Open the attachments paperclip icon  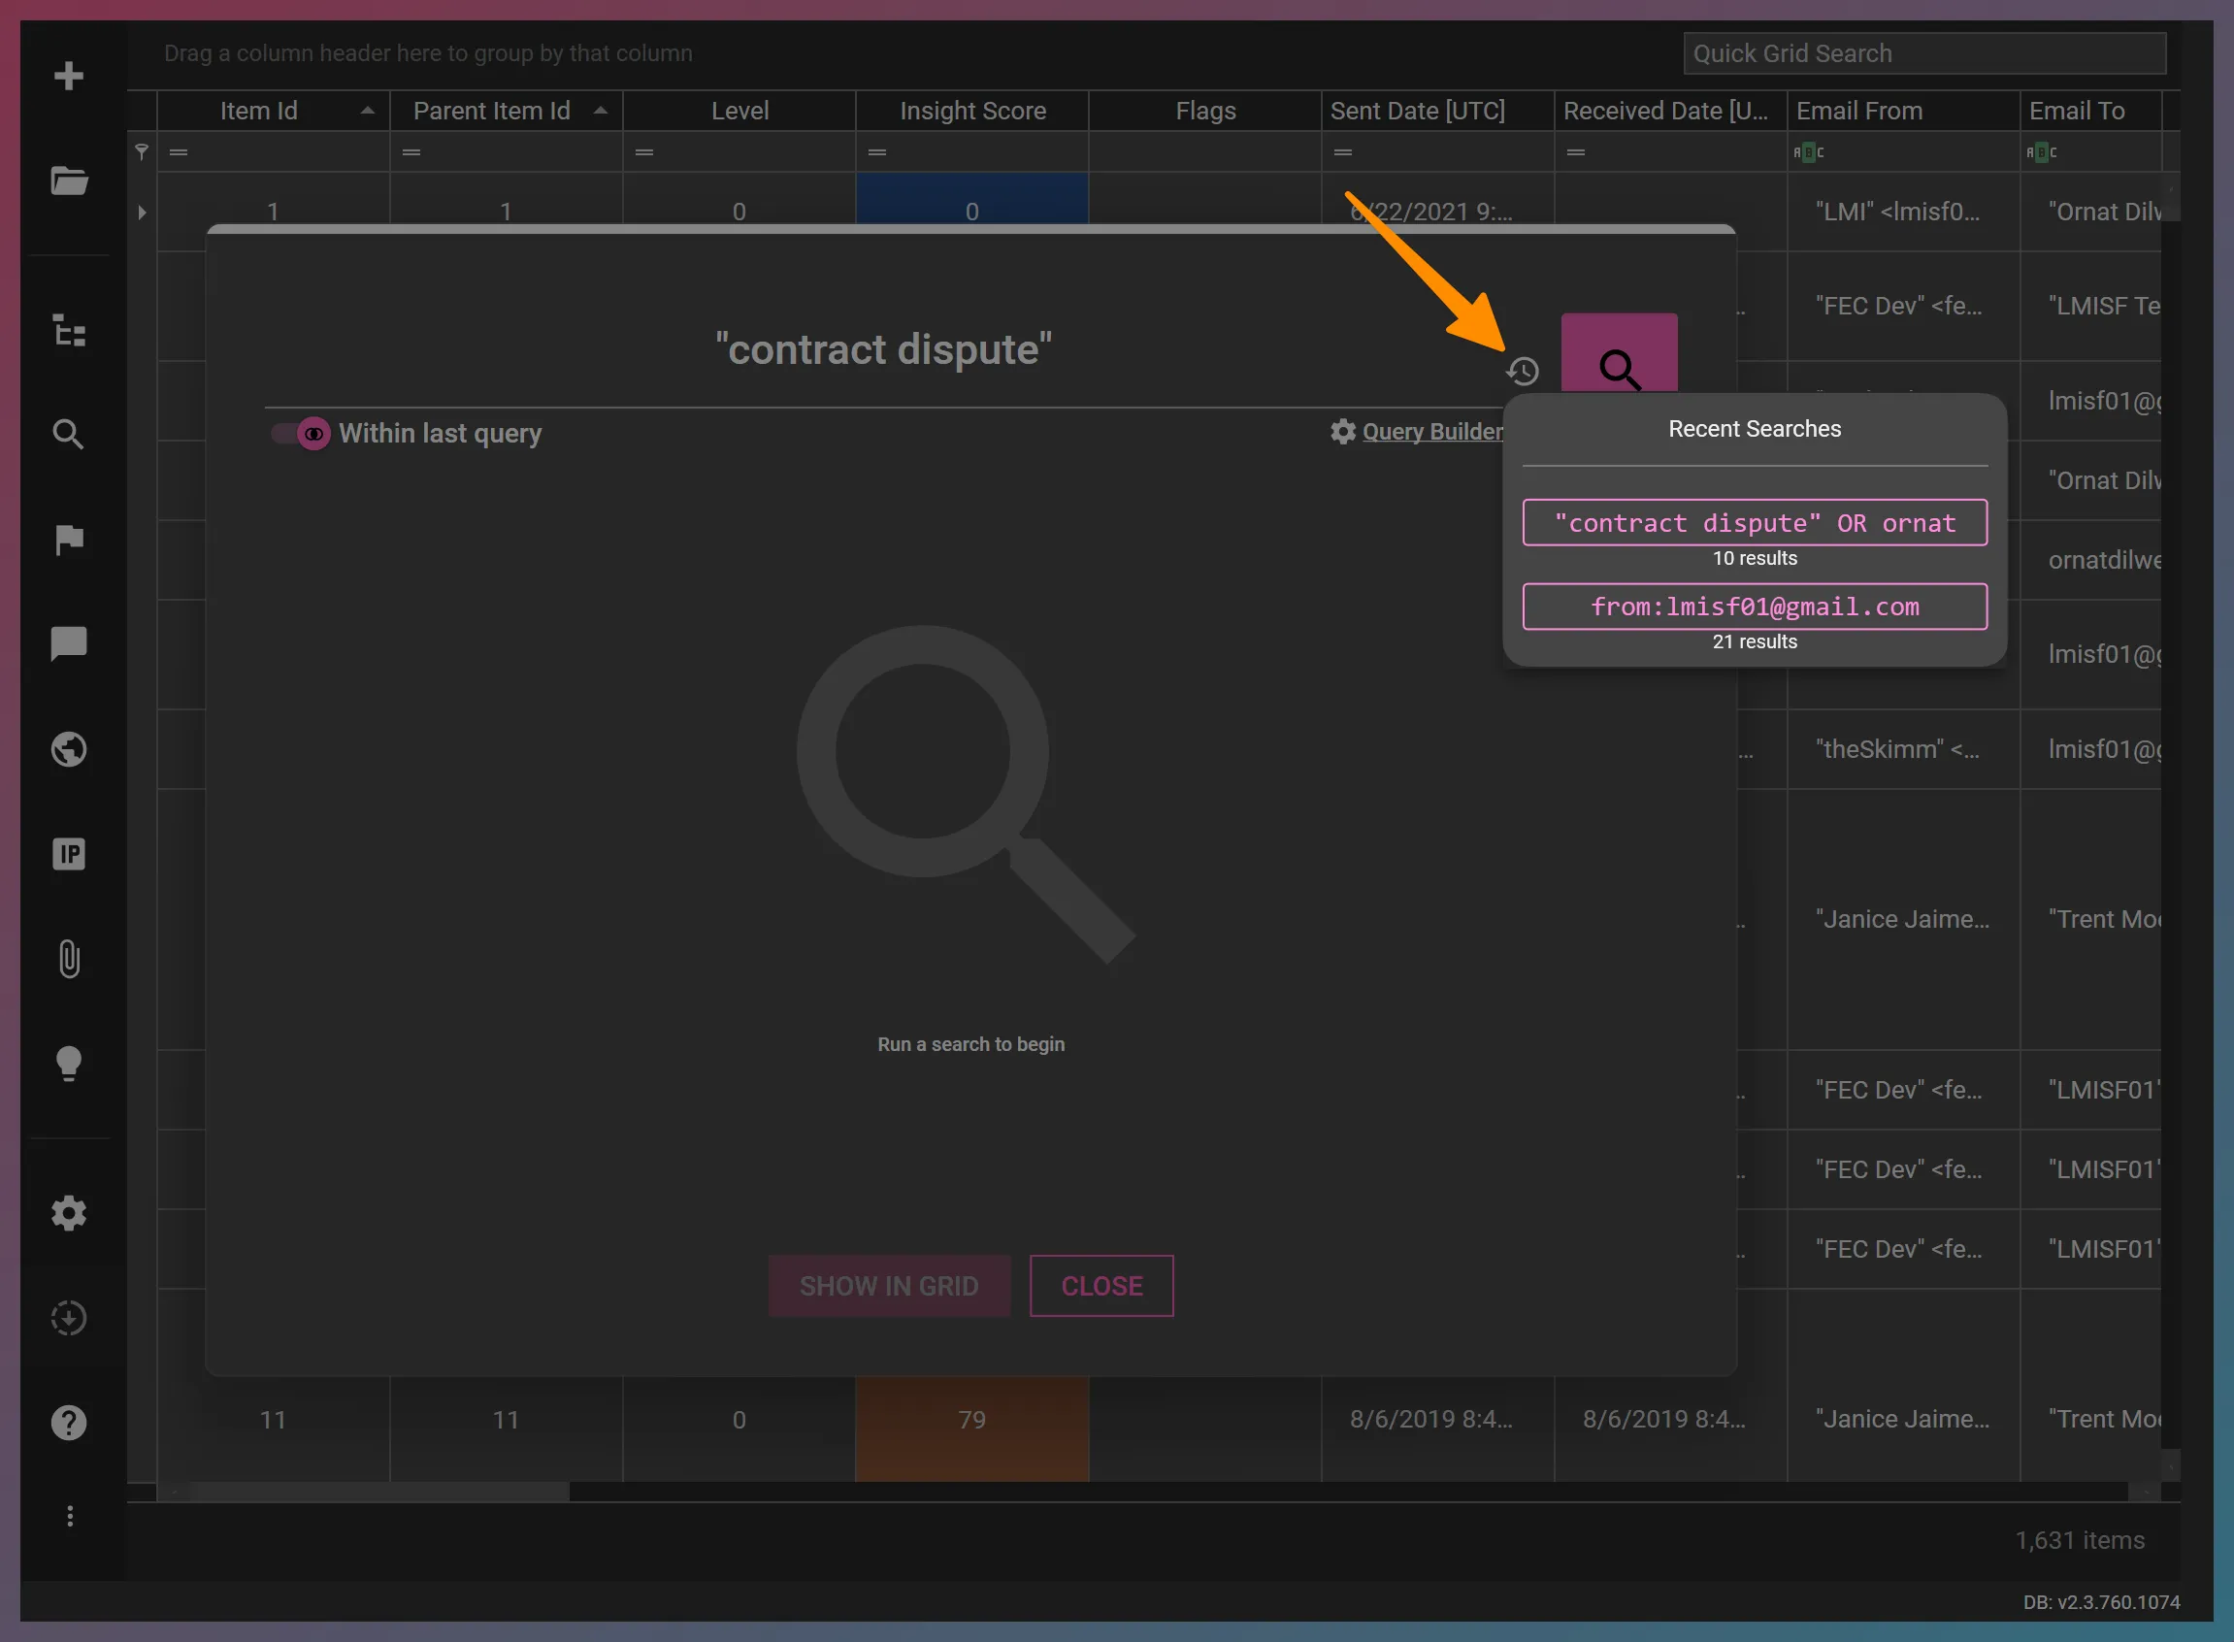[x=69, y=958]
